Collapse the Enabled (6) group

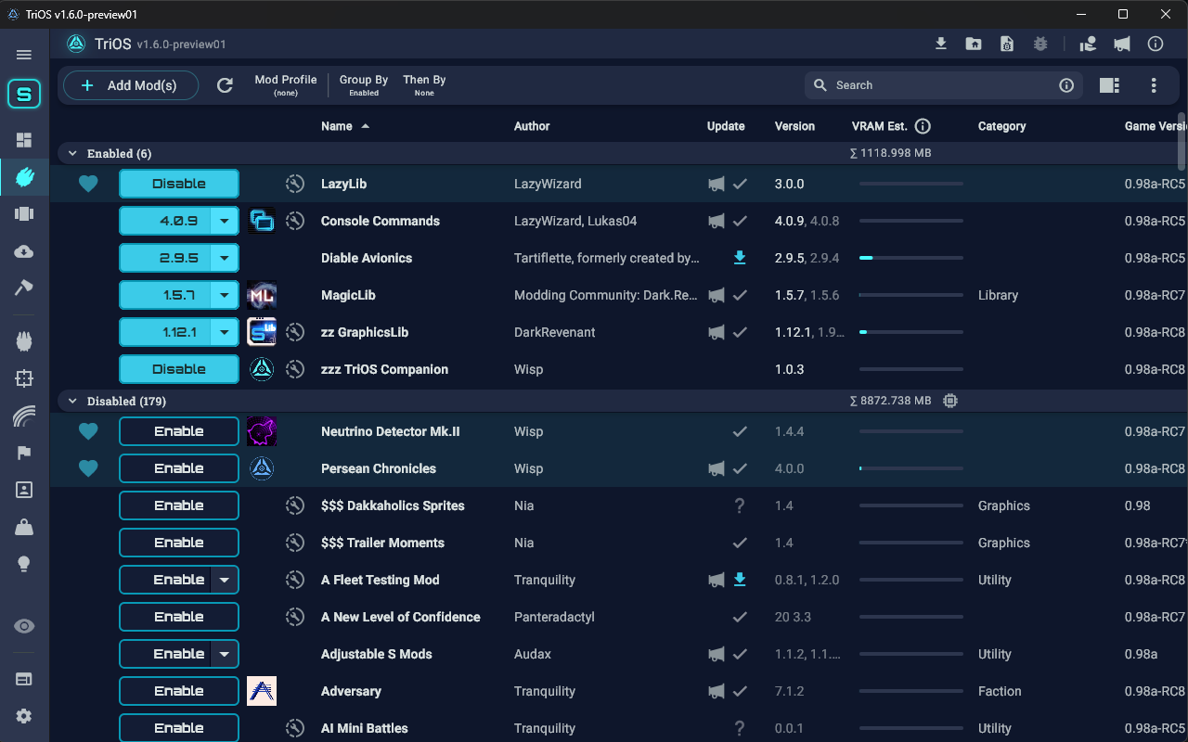[x=72, y=153]
